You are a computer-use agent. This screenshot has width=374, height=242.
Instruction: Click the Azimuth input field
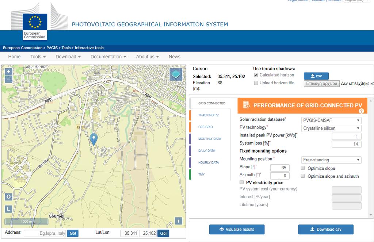click(280, 176)
